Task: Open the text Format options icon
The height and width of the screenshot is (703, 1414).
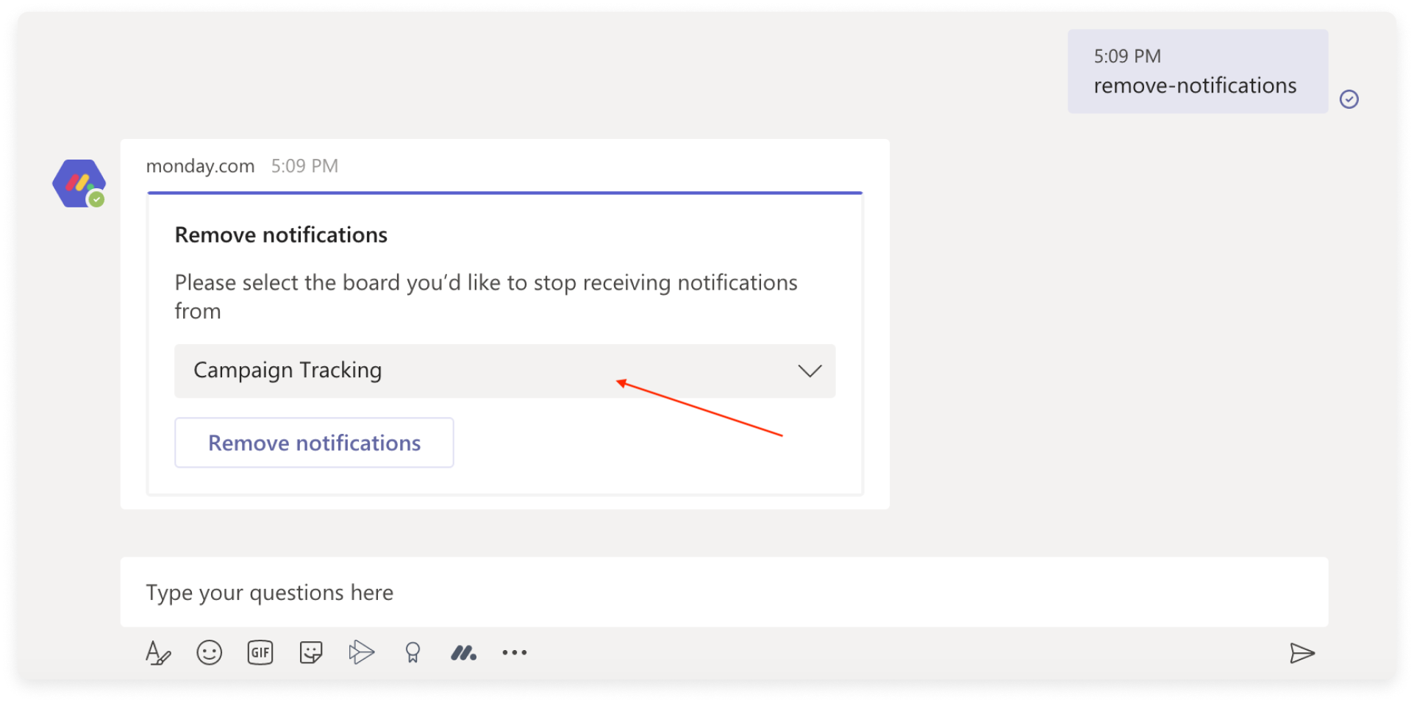Action: point(158,653)
